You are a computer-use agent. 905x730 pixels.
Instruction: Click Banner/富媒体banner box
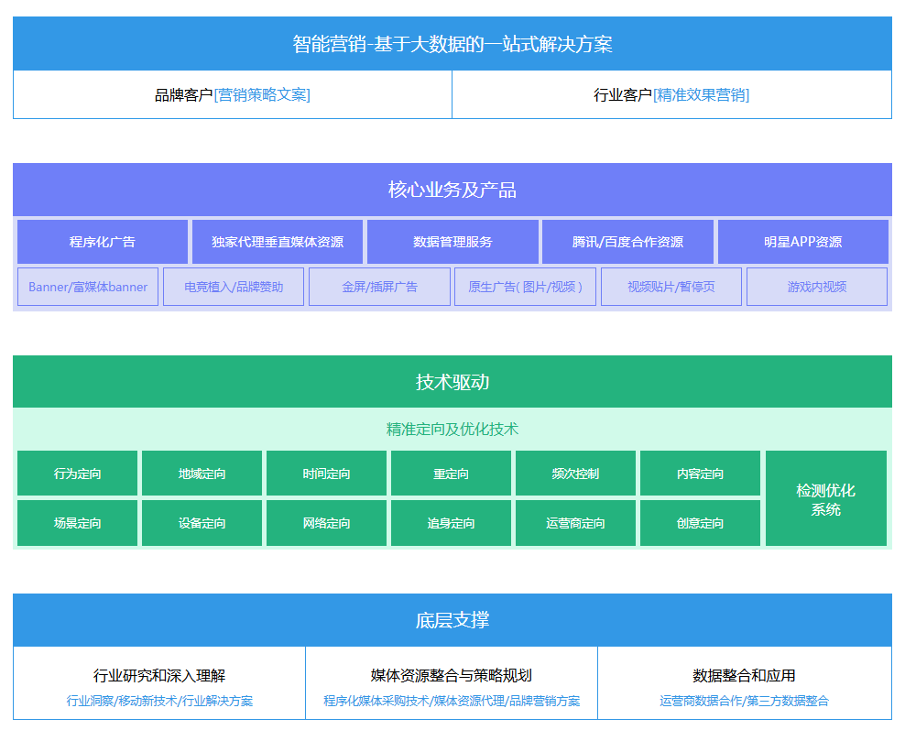point(88,287)
